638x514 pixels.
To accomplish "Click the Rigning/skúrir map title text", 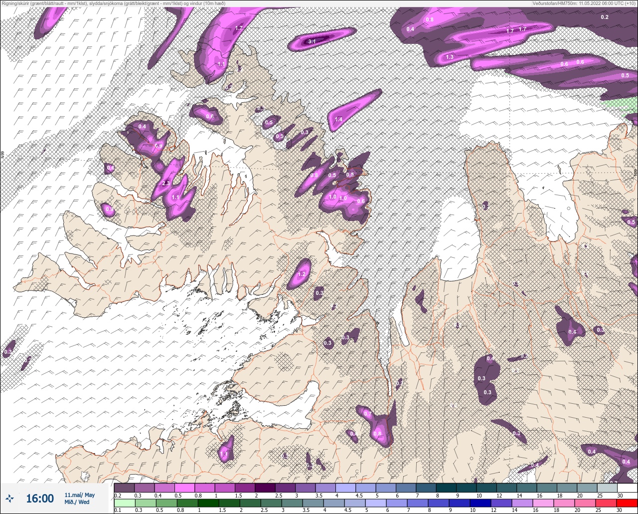I will pyautogui.click(x=113, y=3).
